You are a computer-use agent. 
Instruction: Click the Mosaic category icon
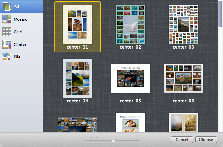tap(7, 19)
